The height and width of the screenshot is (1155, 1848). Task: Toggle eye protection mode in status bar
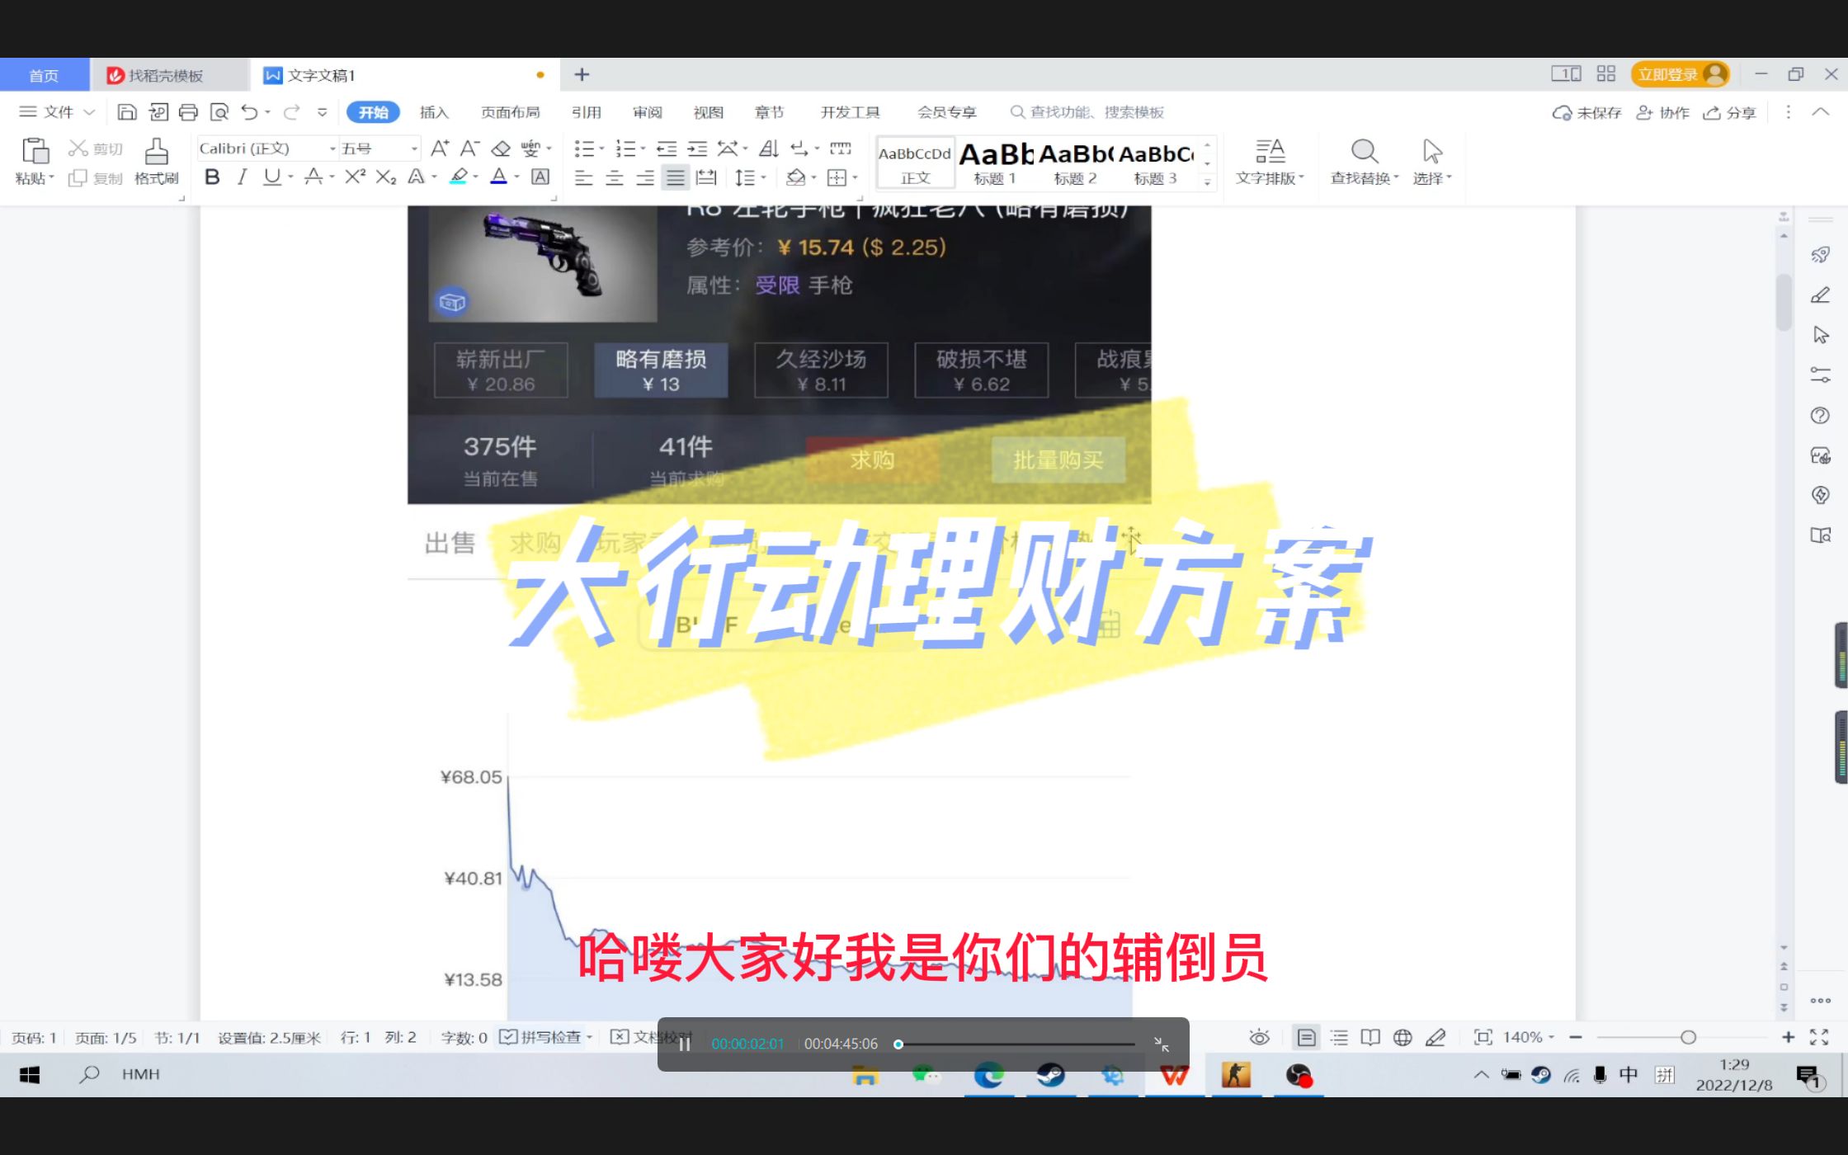click(x=1259, y=1037)
